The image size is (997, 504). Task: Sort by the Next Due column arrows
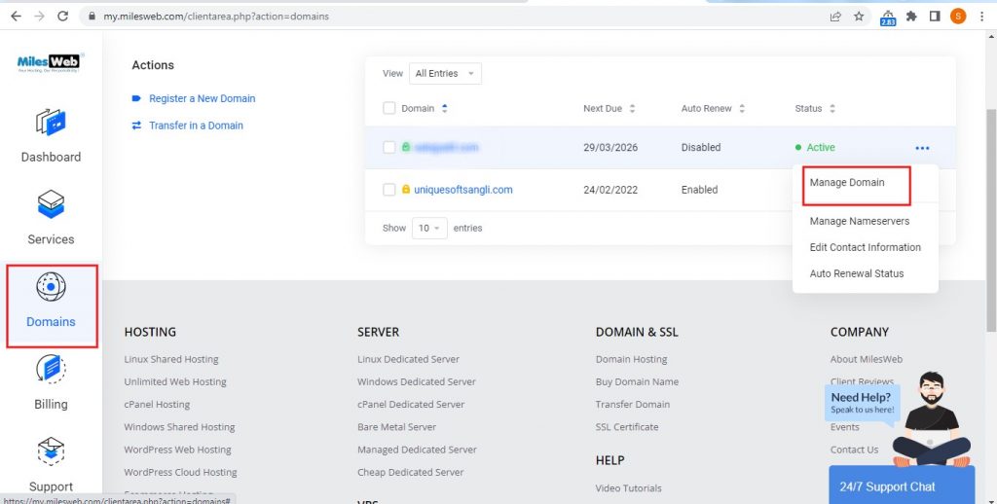coord(632,109)
